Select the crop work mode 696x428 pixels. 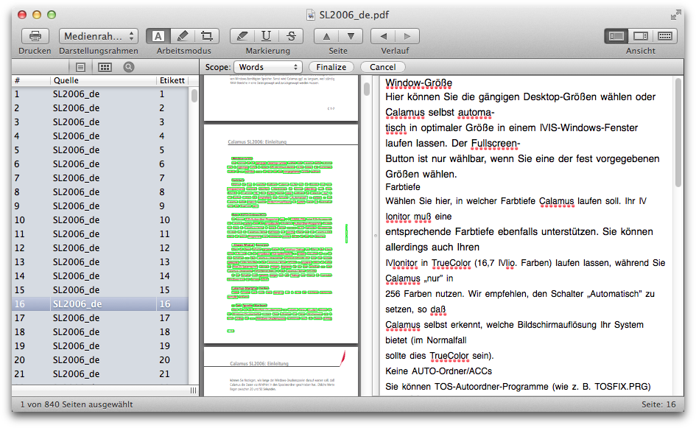pos(207,36)
